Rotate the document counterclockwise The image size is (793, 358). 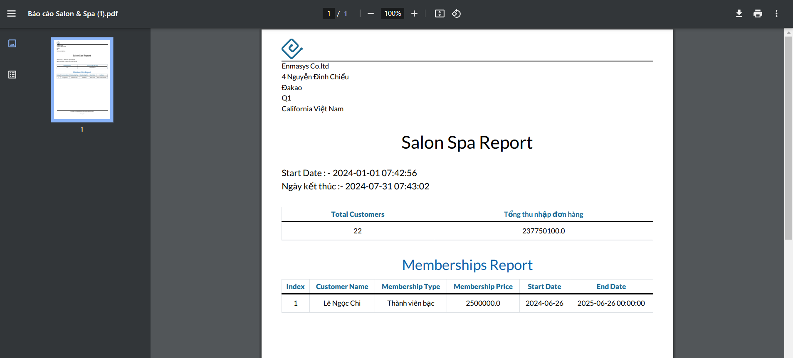(456, 14)
